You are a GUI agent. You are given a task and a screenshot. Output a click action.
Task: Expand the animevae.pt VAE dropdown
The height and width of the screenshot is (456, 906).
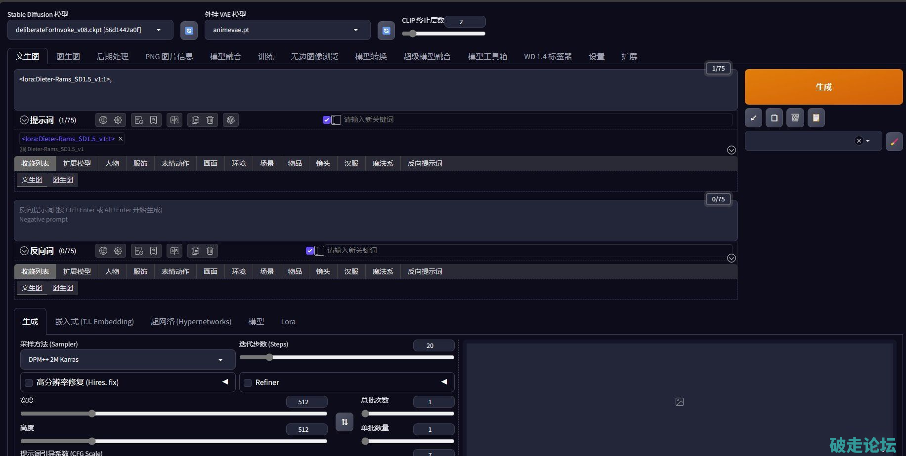(x=287, y=30)
